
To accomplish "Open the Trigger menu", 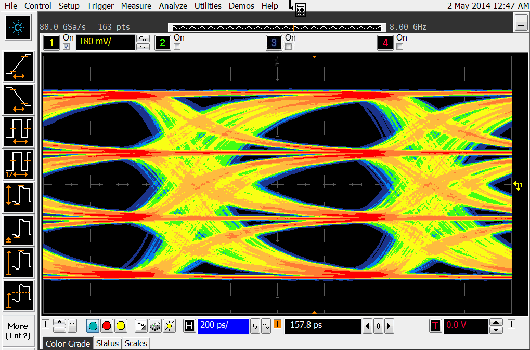I will 100,6.
